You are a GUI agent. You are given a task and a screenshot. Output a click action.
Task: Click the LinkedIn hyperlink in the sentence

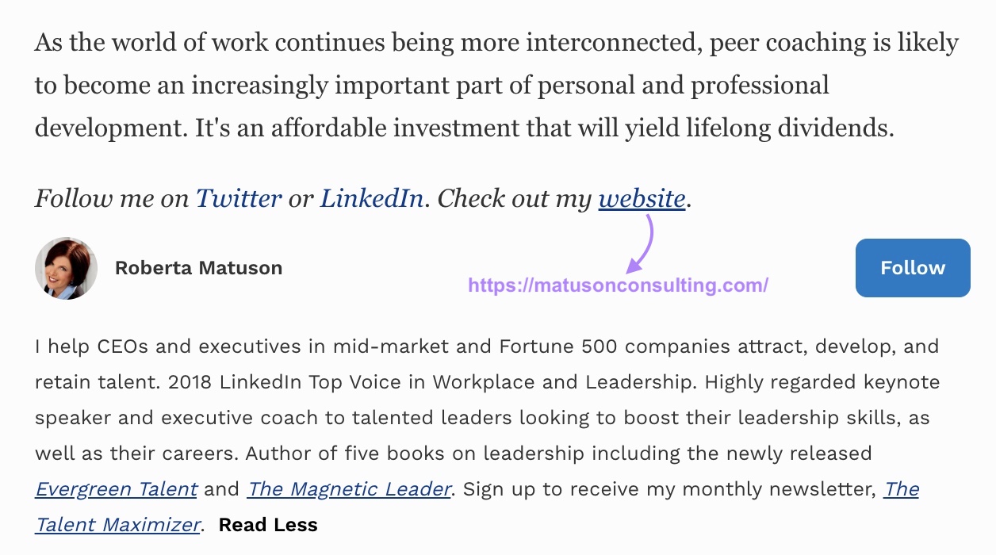click(371, 198)
